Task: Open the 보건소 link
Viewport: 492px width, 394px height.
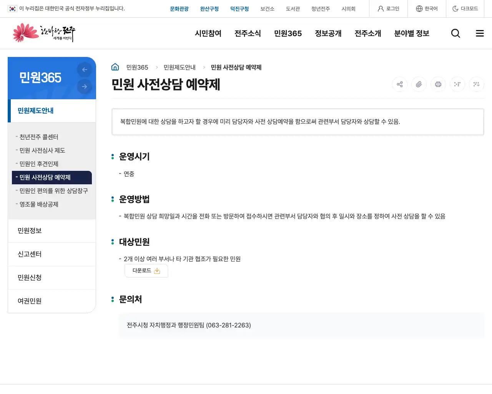Action: (x=268, y=9)
